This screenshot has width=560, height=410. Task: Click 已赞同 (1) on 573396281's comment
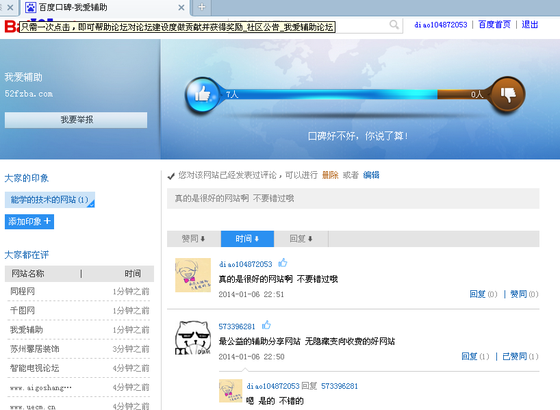click(520, 357)
